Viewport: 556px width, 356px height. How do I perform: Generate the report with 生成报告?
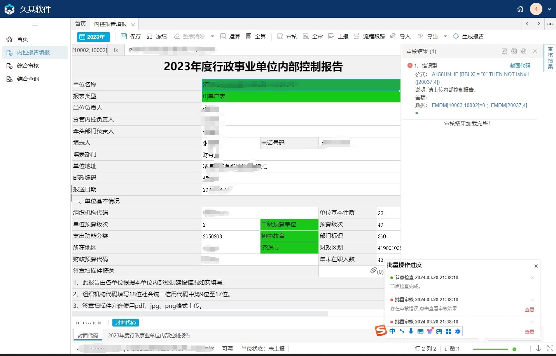(469, 36)
